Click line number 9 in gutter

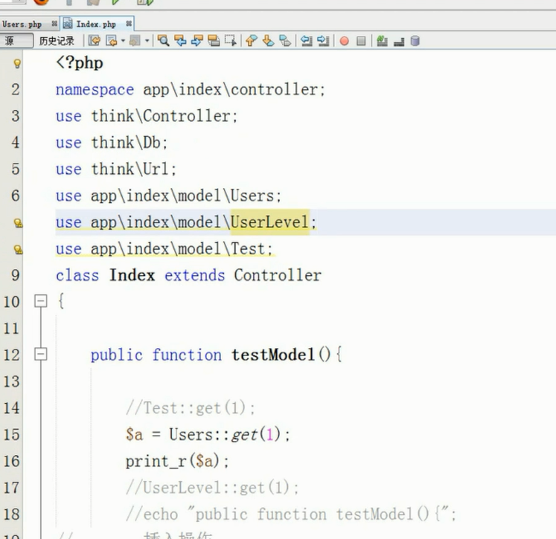click(15, 275)
